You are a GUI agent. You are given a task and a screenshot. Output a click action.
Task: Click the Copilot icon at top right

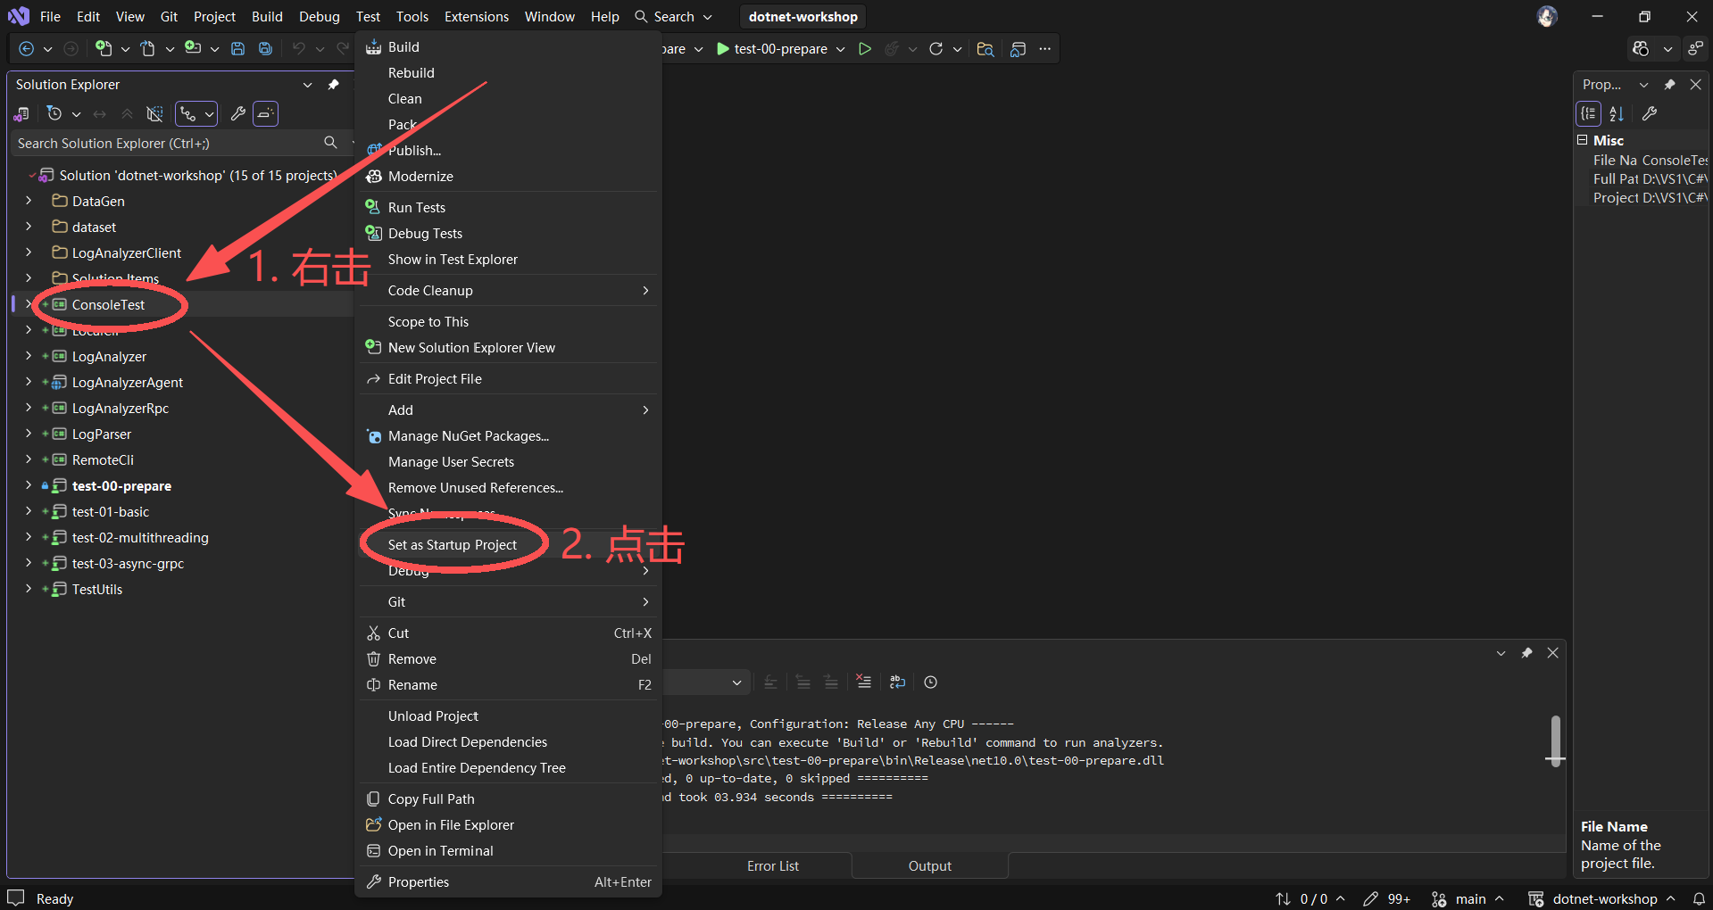[1641, 49]
